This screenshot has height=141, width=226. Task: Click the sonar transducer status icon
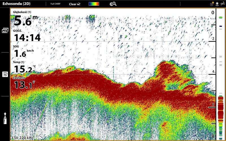217,4
